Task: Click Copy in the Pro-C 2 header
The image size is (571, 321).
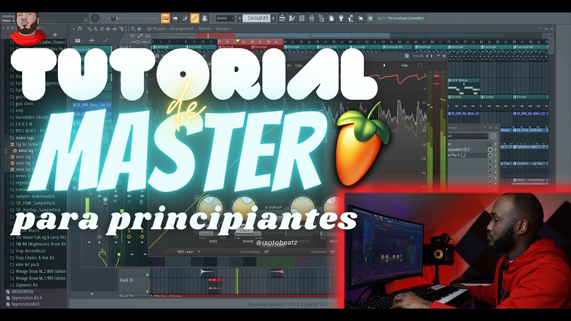Action: coord(298,65)
